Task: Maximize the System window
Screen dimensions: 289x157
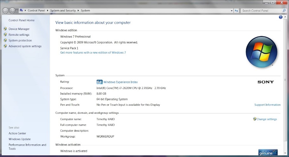Action: click(x=273, y=3)
